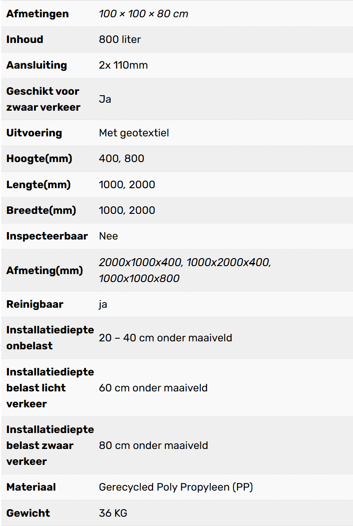This screenshot has height=526, width=353.
Task: Click the Installatiediepte belast licht verkeer label
Action: click(x=50, y=388)
